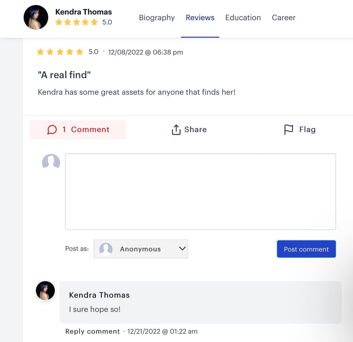353x342 pixels.
Task: Click the chevron arrow on the Anonymous selector
Action: coord(182,249)
